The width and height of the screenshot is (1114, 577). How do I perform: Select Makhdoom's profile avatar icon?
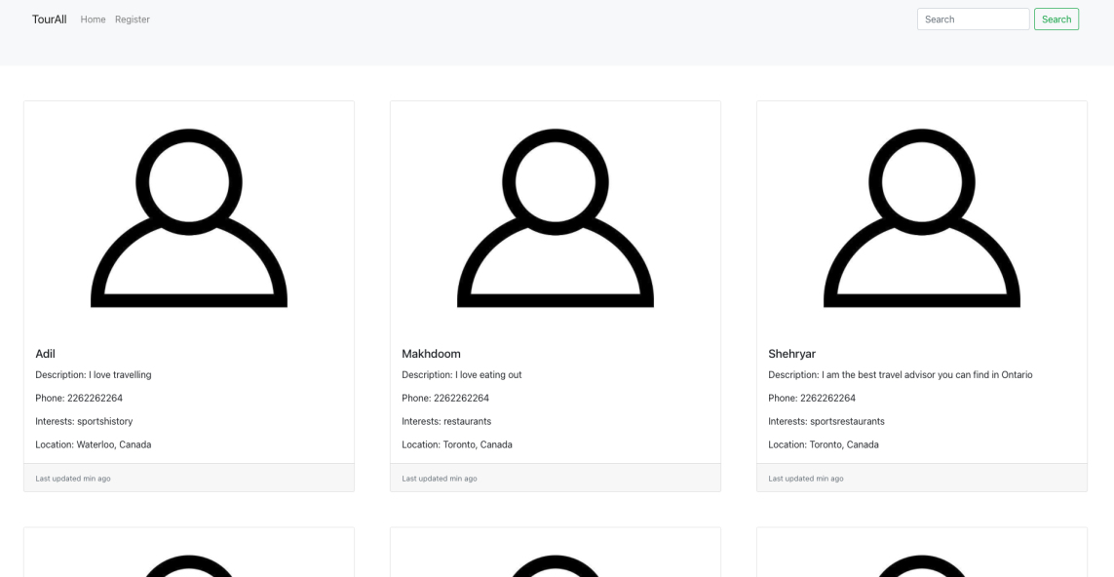(556, 217)
